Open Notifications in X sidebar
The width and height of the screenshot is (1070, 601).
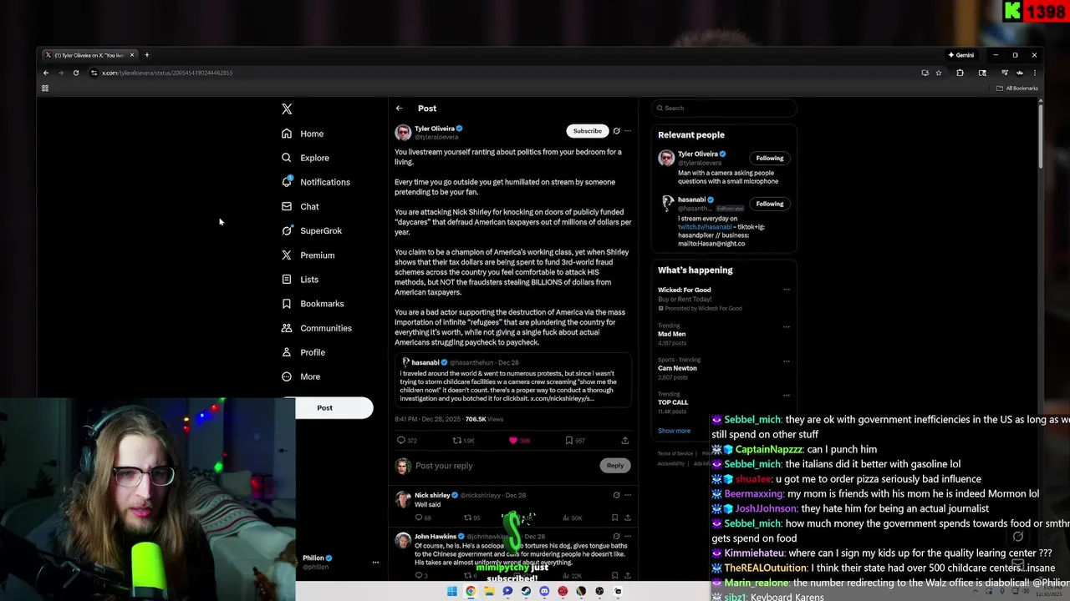pyautogui.click(x=315, y=182)
